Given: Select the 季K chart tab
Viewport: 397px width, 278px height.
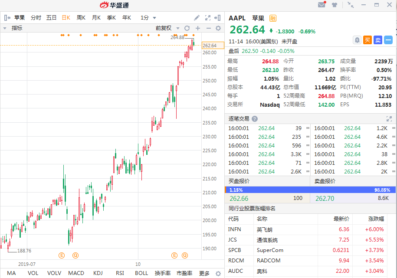Looking at the screenshot, I should click(x=112, y=18).
